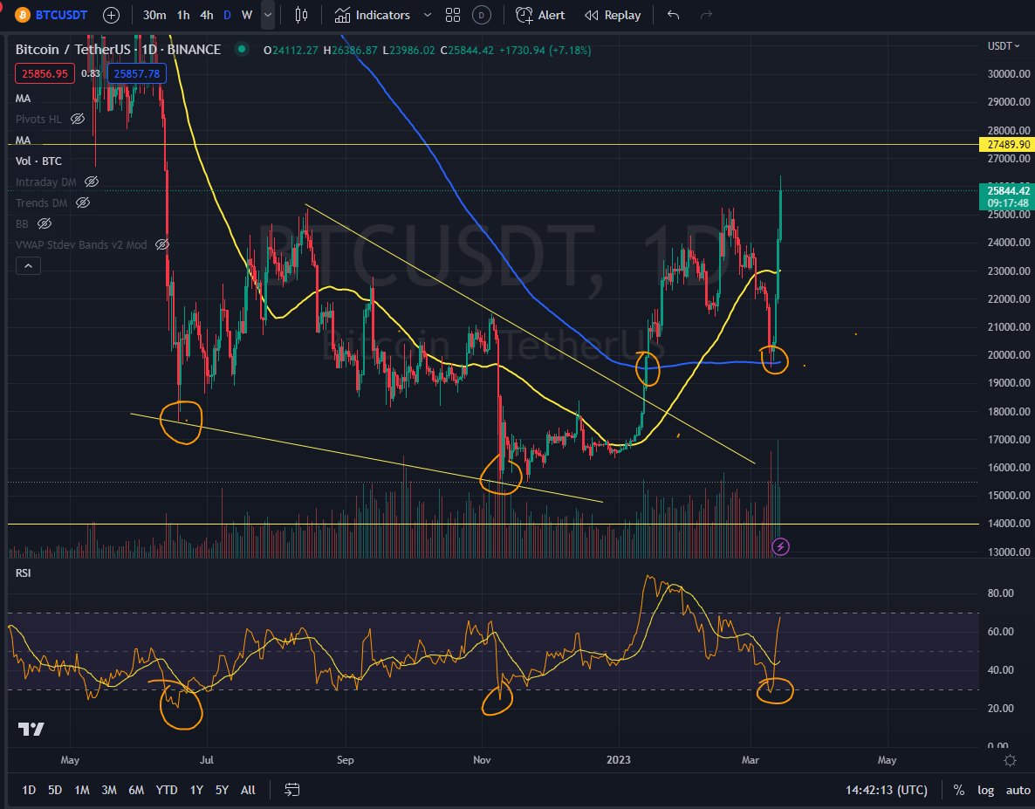Switch to the 4h timeframe

coord(207,15)
